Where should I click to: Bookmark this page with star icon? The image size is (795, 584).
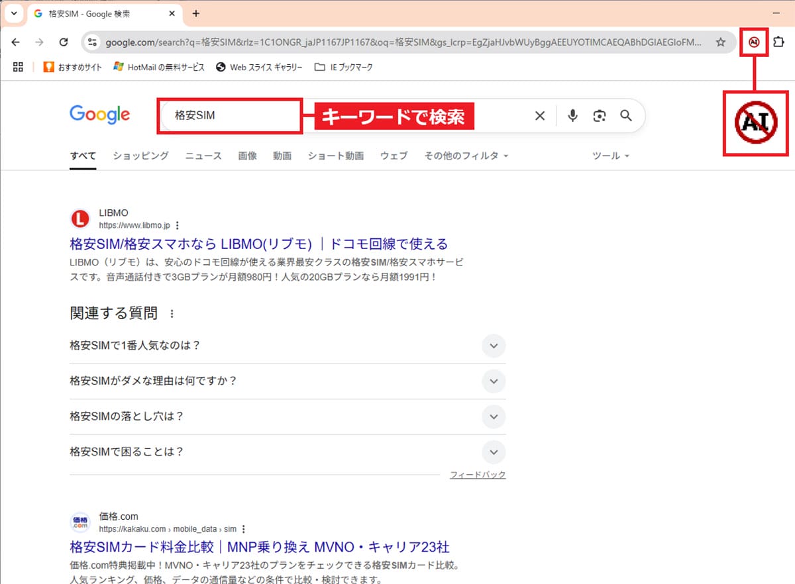coord(721,42)
